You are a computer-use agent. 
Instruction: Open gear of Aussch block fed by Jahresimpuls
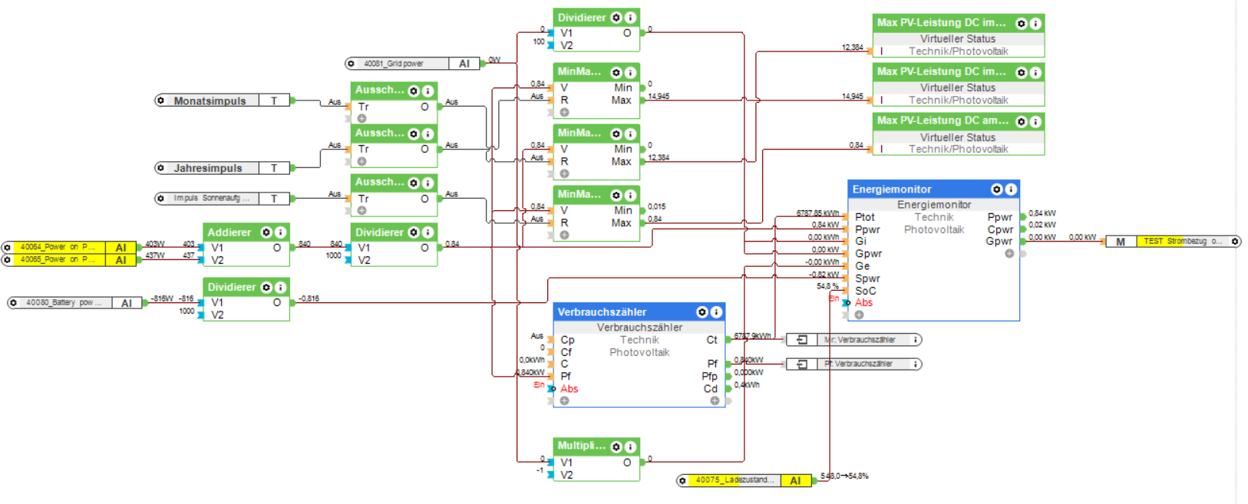click(x=414, y=133)
